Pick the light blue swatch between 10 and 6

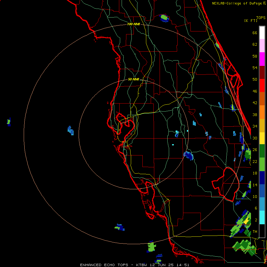tap(262, 204)
